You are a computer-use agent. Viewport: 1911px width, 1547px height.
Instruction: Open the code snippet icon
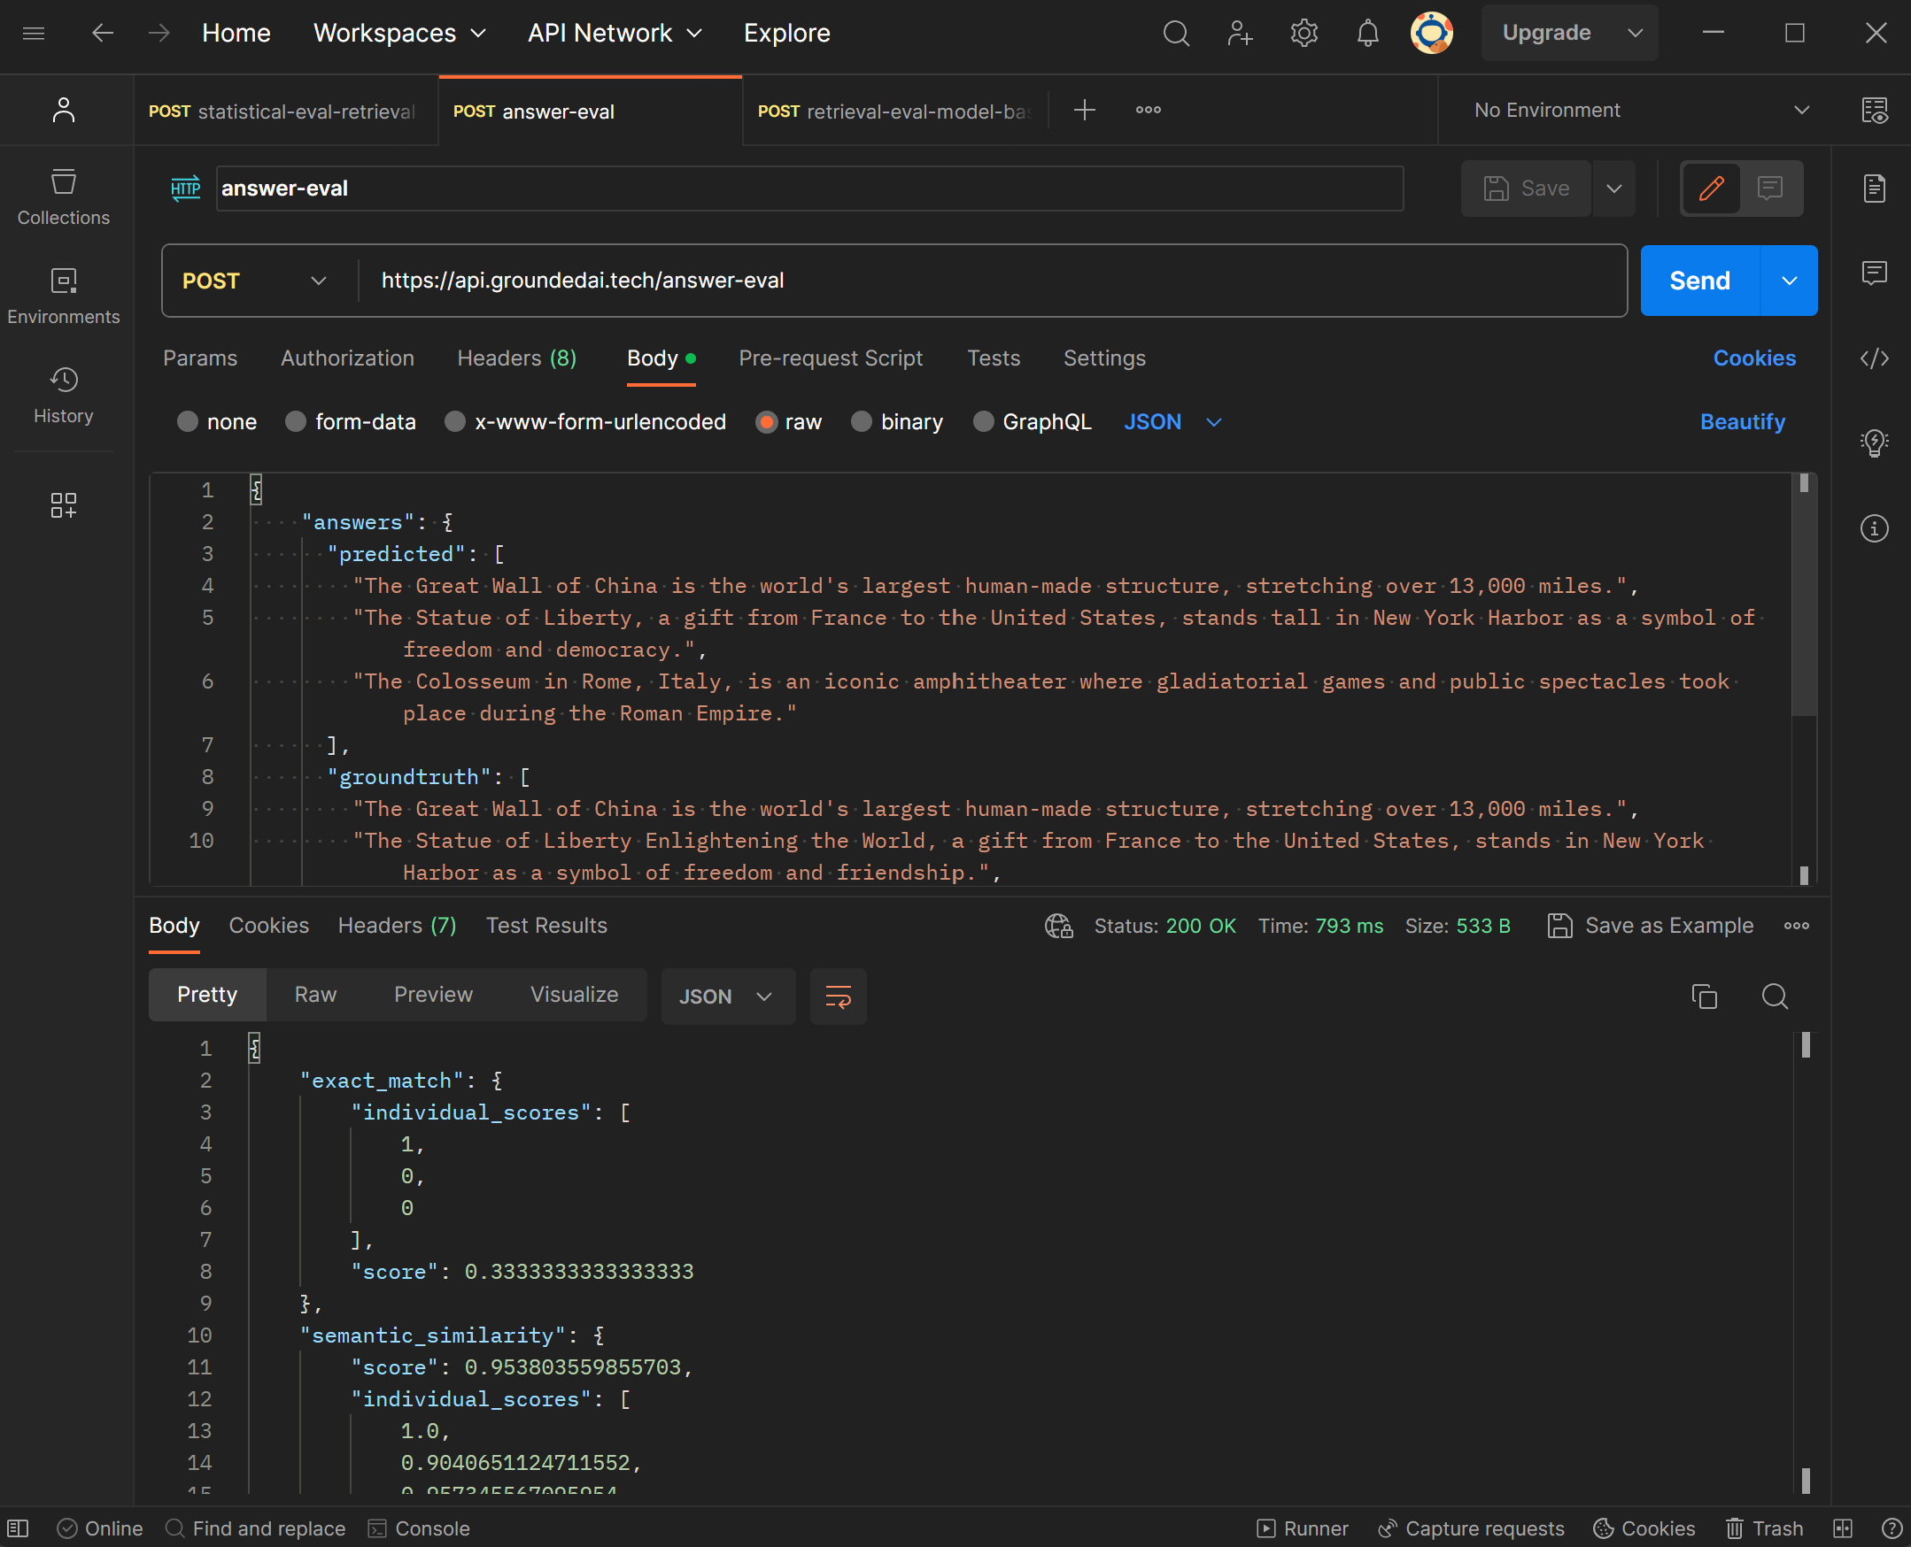[1875, 358]
